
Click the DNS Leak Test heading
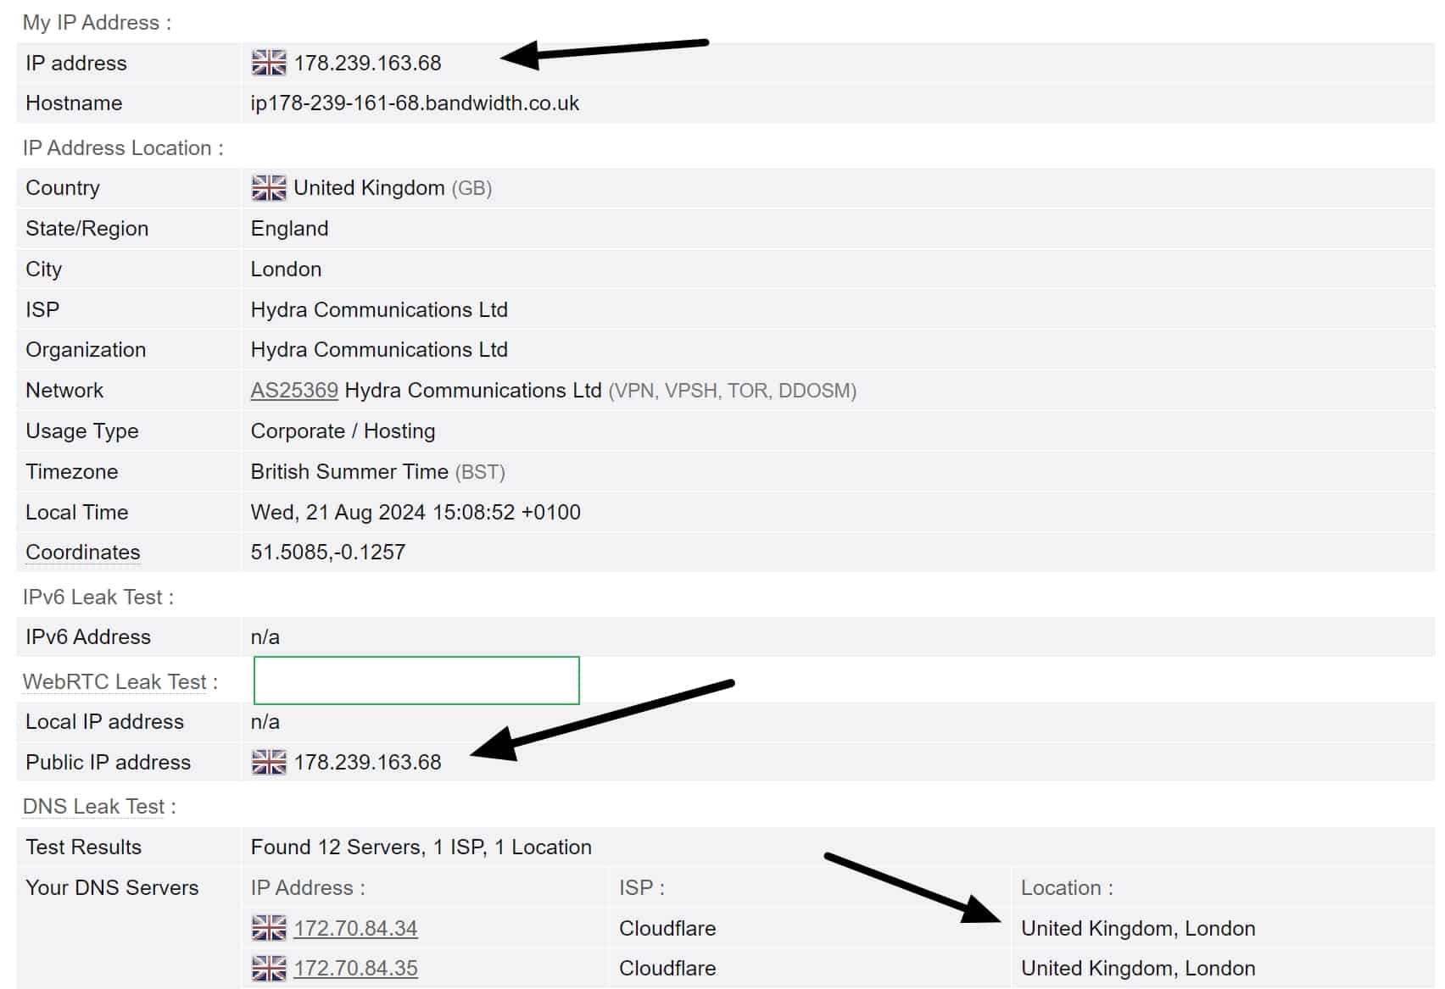pos(99,806)
